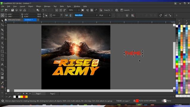This screenshot has height=107, width=190.
Task: Open the dropdown arrow beside Open folder
Action: [x=9, y=10]
